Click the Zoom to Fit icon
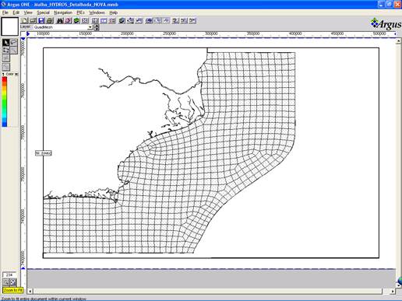Image resolution: width=402 pixels, height=301 pixels. pyautogui.click(x=13, y=282)
